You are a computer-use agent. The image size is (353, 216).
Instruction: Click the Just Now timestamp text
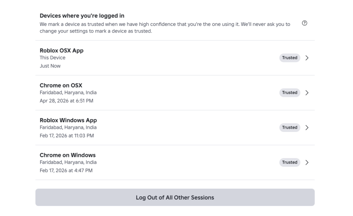[50, 66]
